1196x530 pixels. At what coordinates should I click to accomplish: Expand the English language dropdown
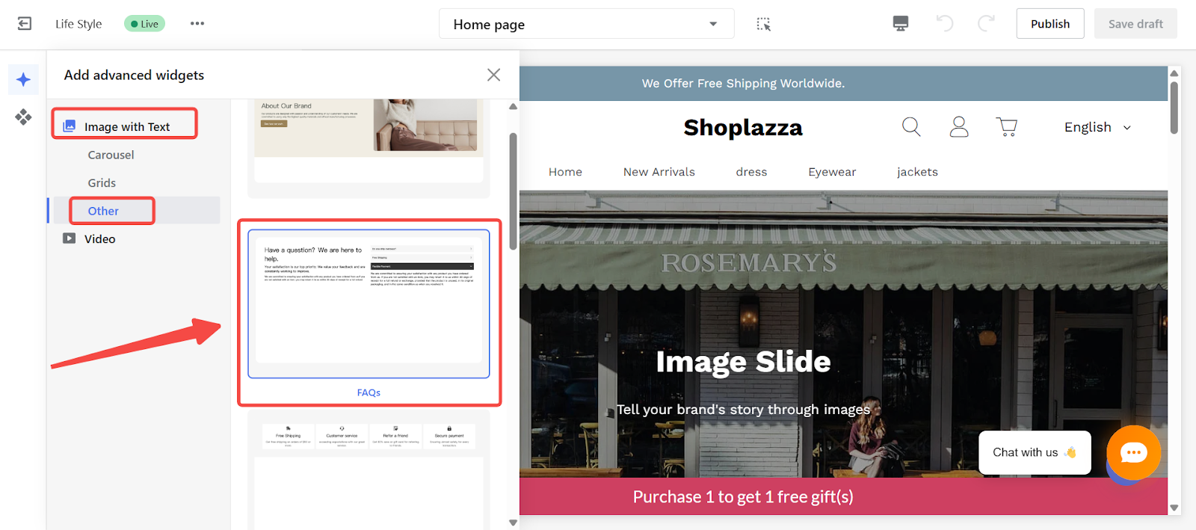[x=1097, y=127]
